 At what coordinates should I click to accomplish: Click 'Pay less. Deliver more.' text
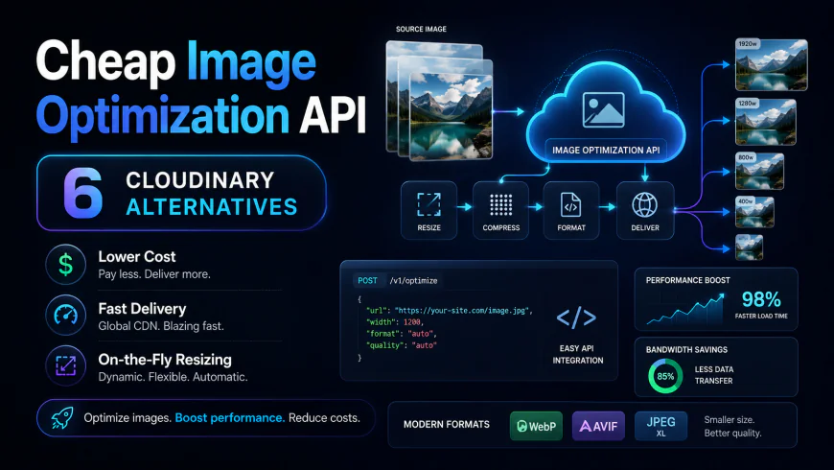[x=154, y=274]
